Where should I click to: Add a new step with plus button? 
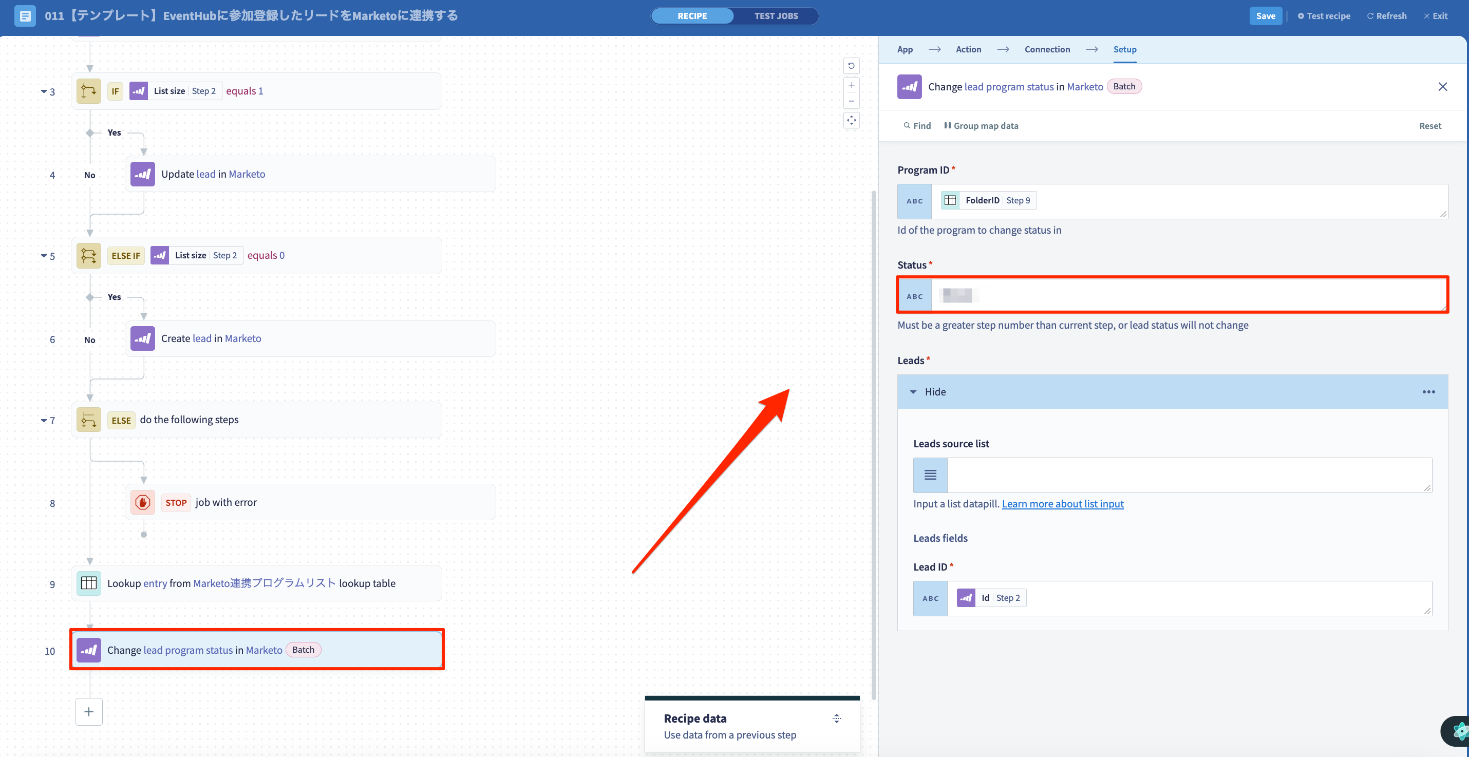point(89,711)
